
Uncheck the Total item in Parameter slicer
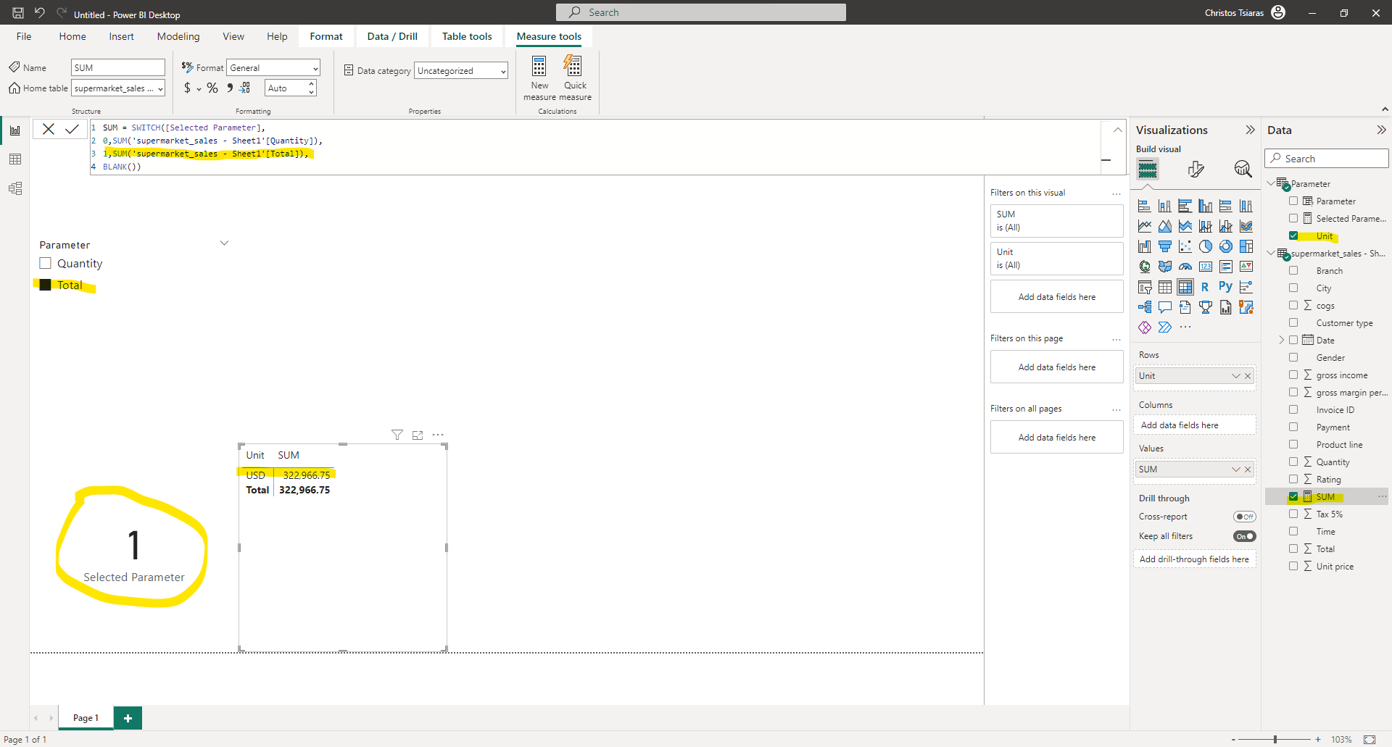point(45,285)
